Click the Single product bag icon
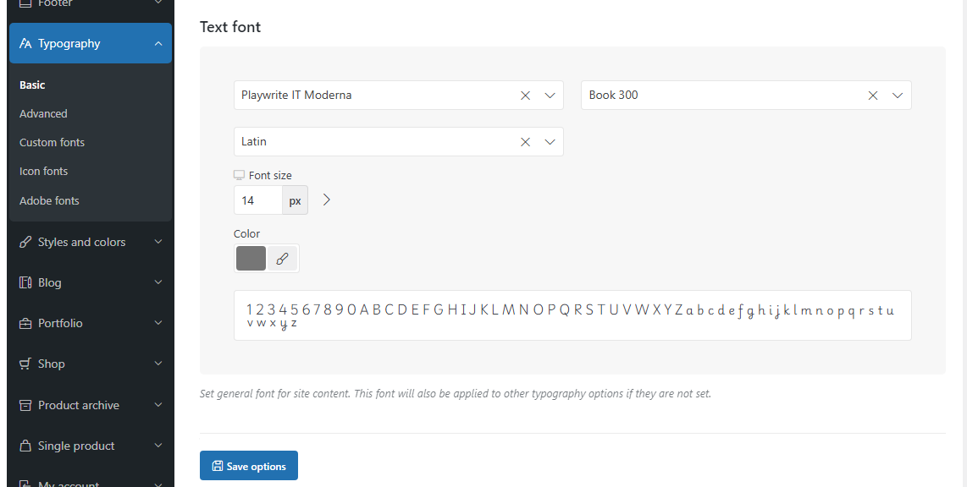This screenshot has height=487, width=967. tap(25, 446)
